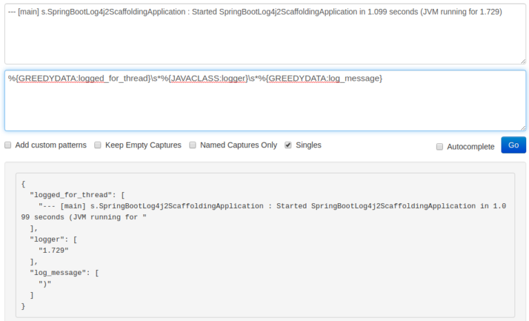This screenshot has height=321, width=529.
Task: Run the pattern with the Go button
Action: coord(513,145)
